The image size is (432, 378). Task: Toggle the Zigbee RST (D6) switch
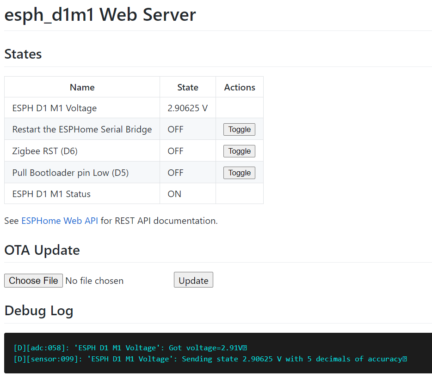point(239,151)
